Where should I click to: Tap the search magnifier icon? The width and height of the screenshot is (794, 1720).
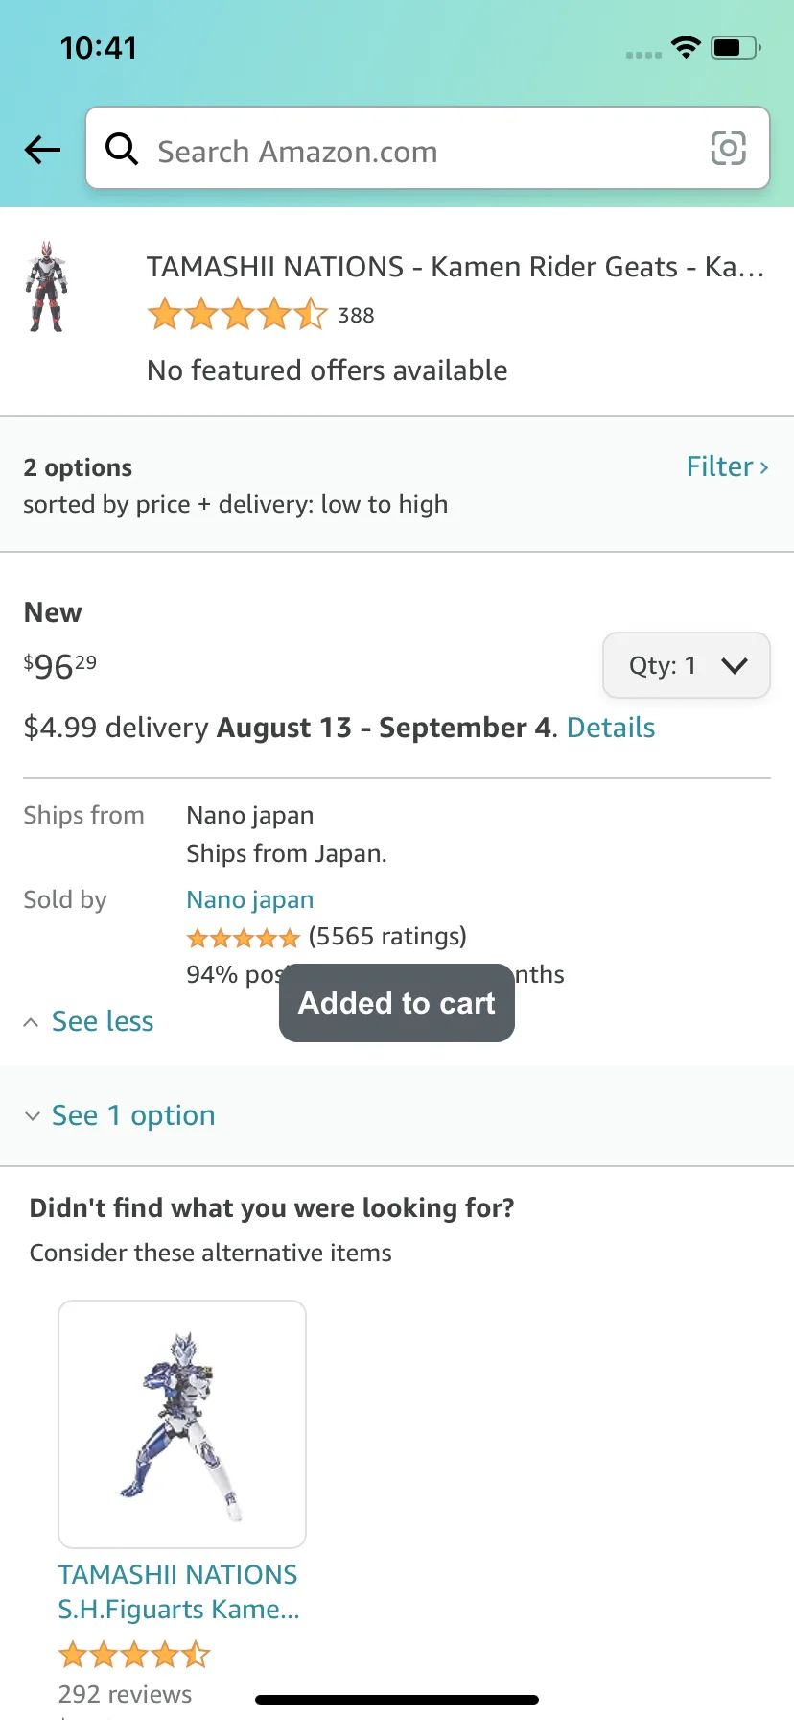tap(122, 149)
